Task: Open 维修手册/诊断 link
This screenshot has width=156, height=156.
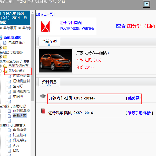Action: point(139,113)
